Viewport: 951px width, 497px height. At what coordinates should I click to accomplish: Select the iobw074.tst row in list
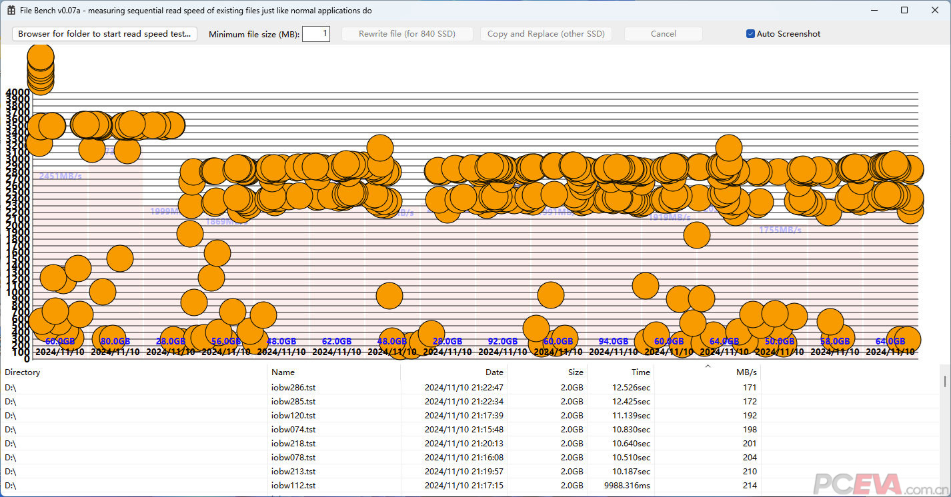point(293,429)
